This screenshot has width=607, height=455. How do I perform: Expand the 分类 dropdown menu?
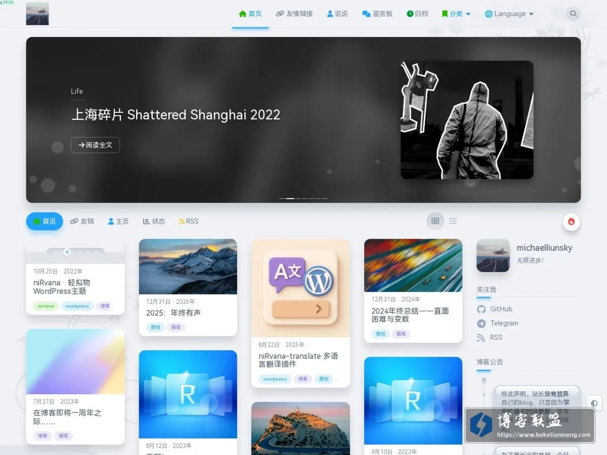(456, 14)
